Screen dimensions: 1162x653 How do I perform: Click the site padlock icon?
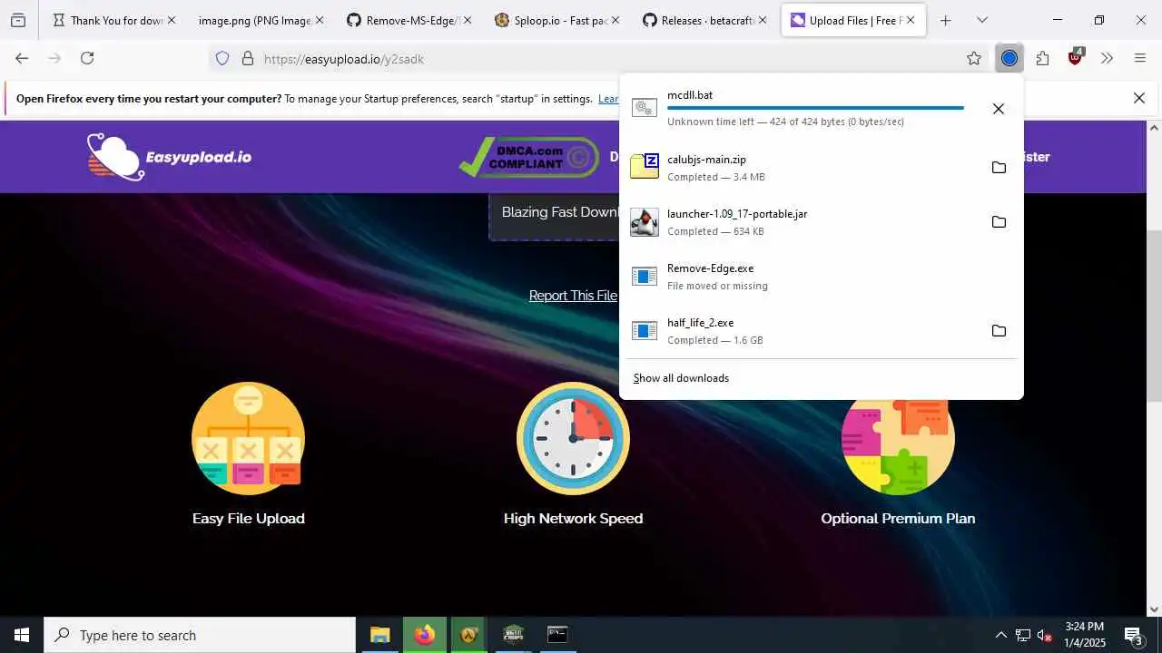click(x=247, y=58)
